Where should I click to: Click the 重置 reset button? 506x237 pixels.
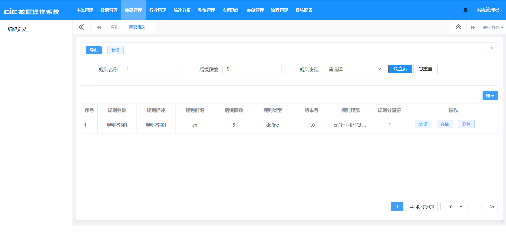425,69
